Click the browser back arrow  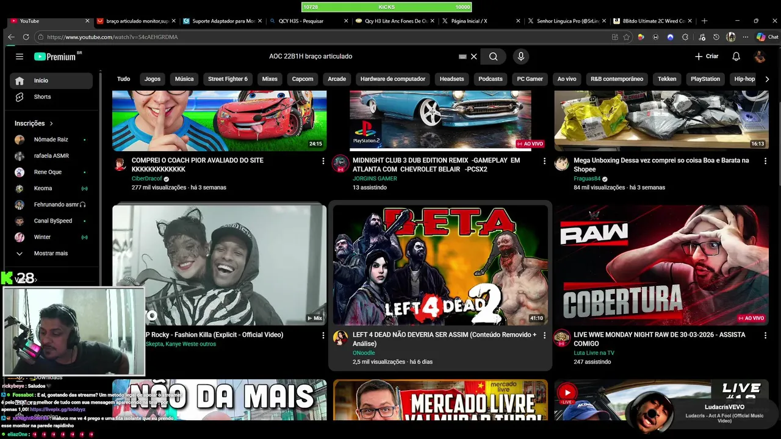tap(11, 37)
